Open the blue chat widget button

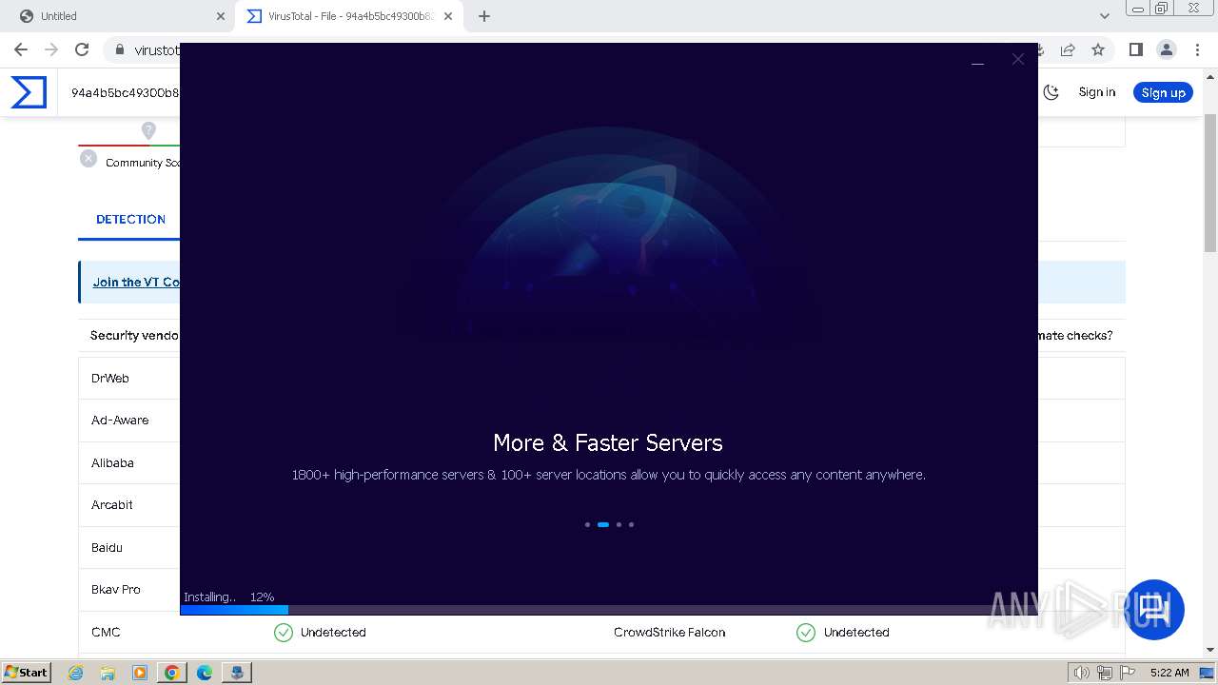tap(1154, 610)
